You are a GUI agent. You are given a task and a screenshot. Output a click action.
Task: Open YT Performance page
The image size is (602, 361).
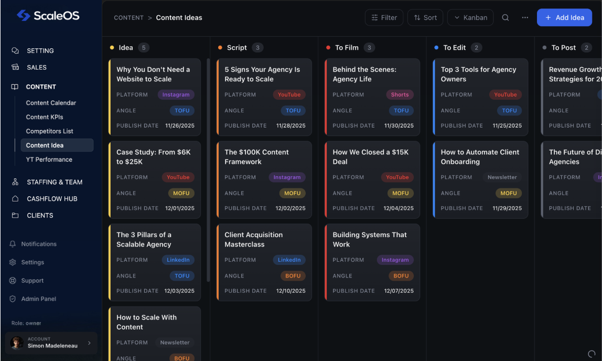pos(49,160)
